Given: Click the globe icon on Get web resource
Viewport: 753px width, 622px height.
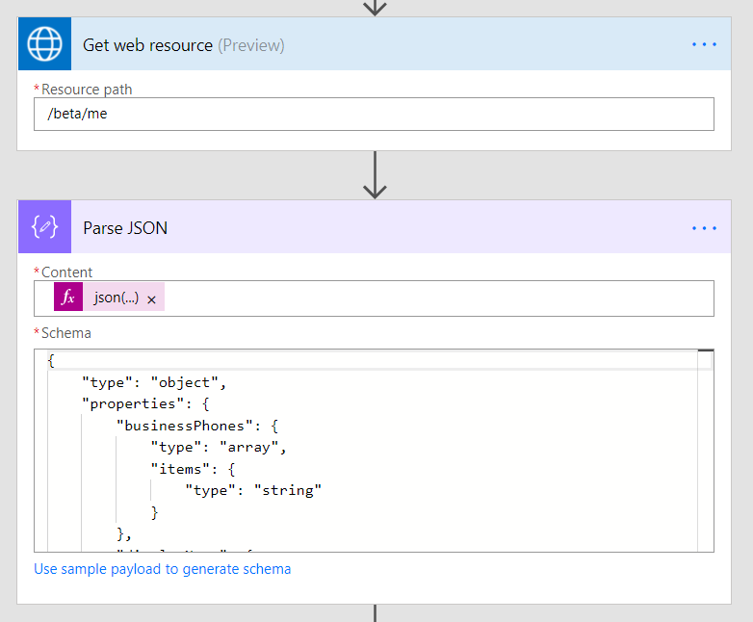Looking at the screenshot, I should click(x=44, y=44).
